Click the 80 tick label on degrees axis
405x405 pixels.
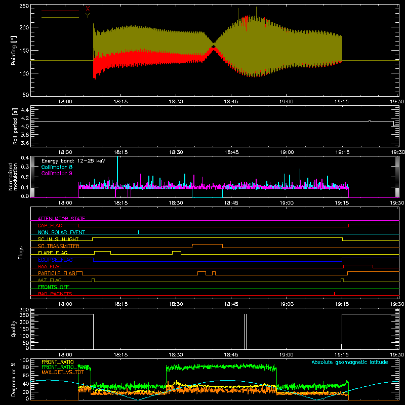26,367
